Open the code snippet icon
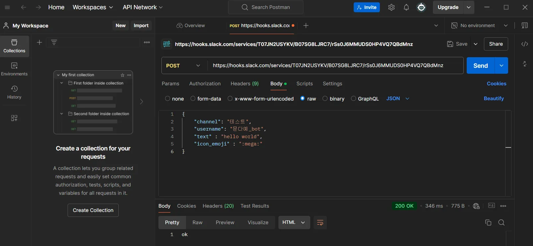Image resolution: width=533 pixels, height=246 pixels. 524,44
